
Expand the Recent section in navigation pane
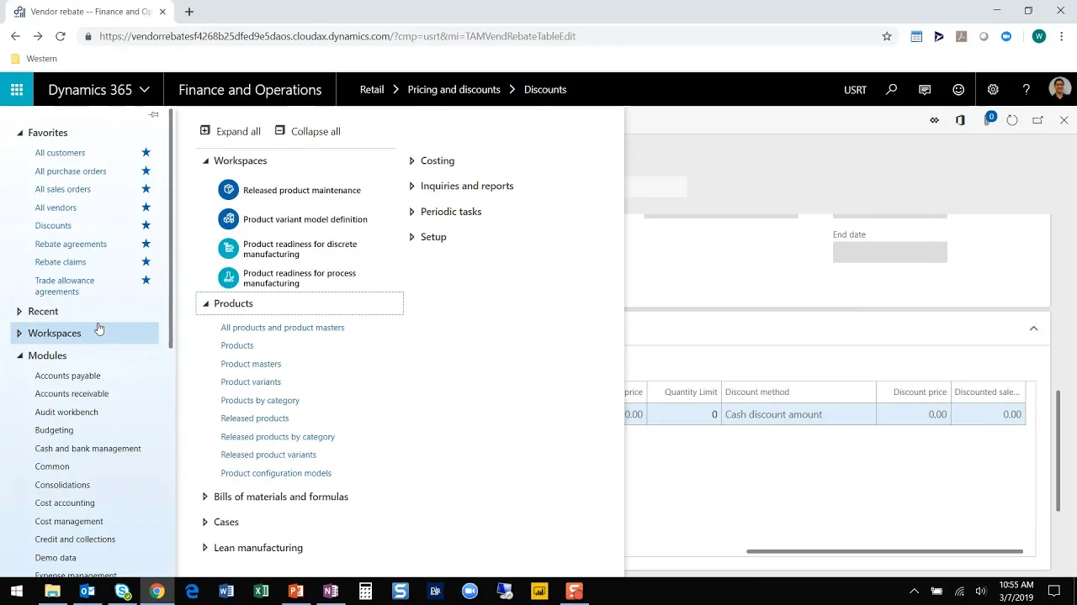point(19,312)
